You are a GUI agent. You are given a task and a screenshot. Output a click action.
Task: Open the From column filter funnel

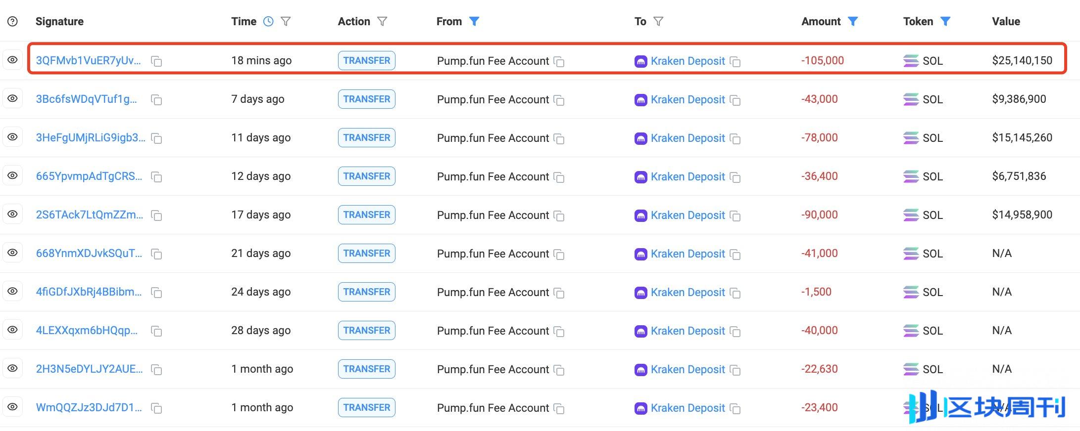click(474, 21)
